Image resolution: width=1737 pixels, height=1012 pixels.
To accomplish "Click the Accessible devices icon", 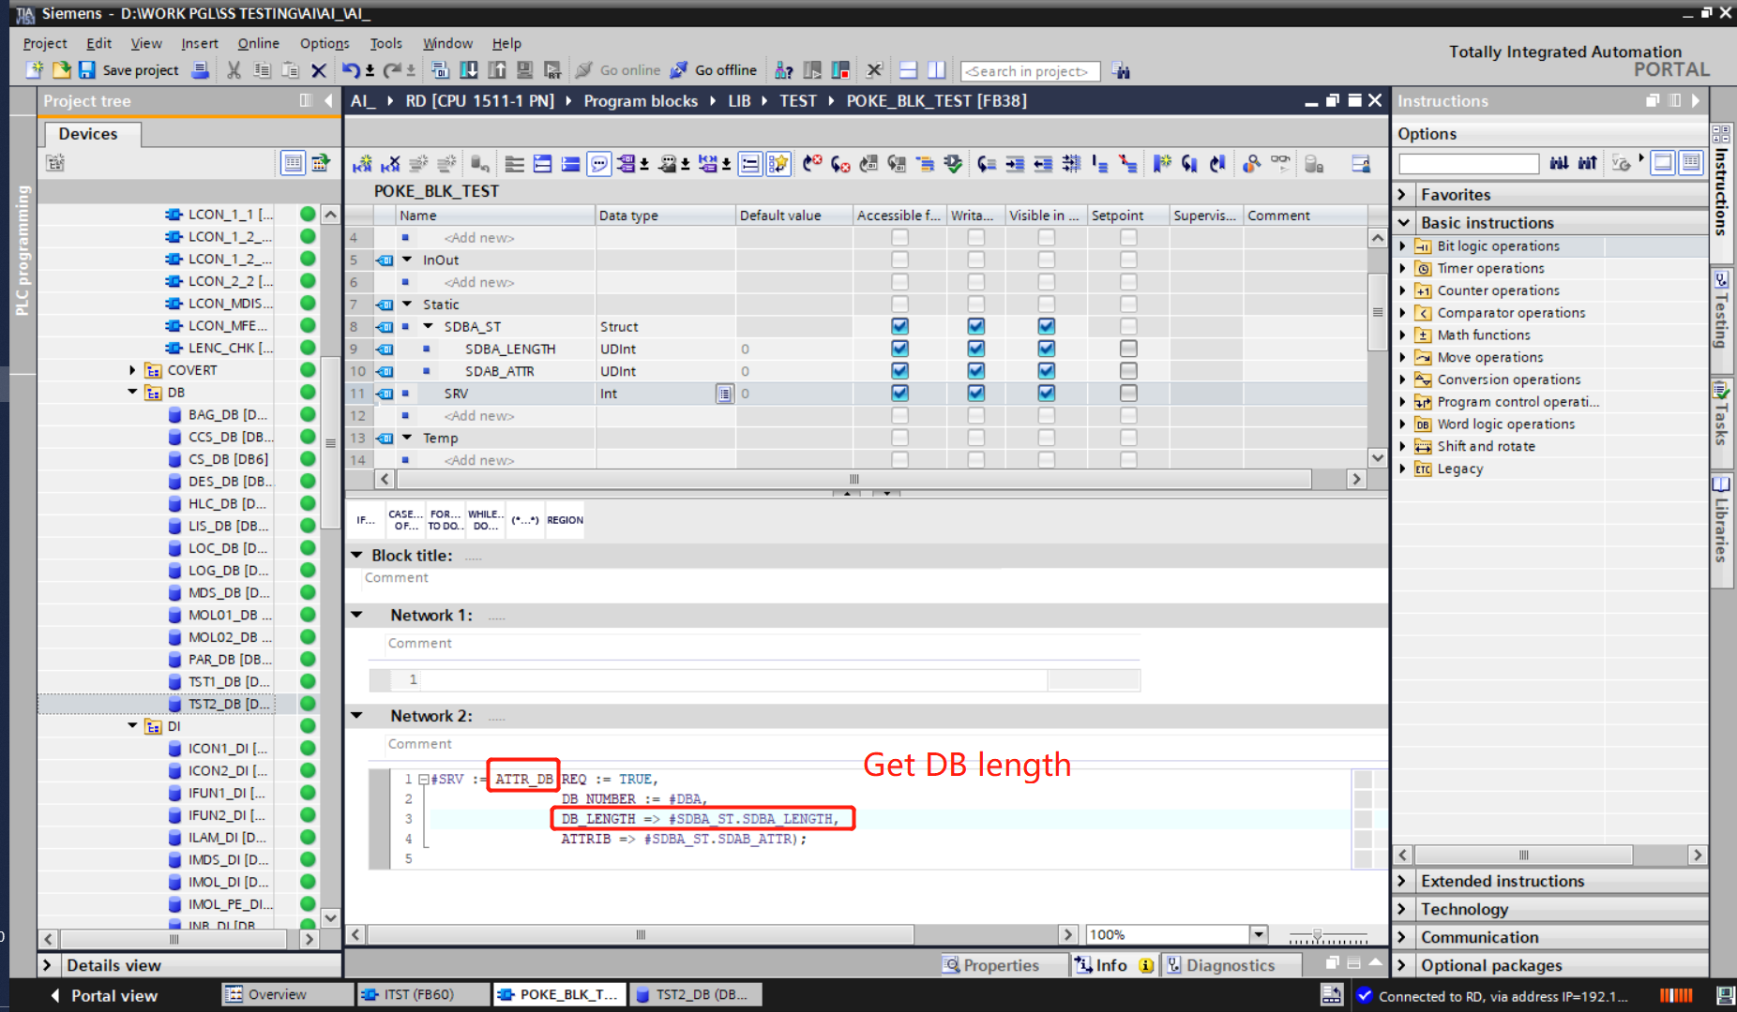I will pyautogui.click(x=784, y=70).
